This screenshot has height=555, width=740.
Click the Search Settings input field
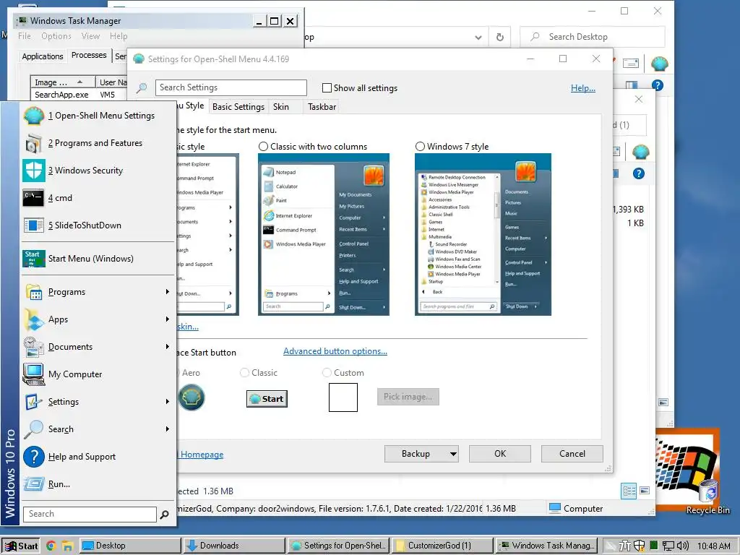point(231,87)
